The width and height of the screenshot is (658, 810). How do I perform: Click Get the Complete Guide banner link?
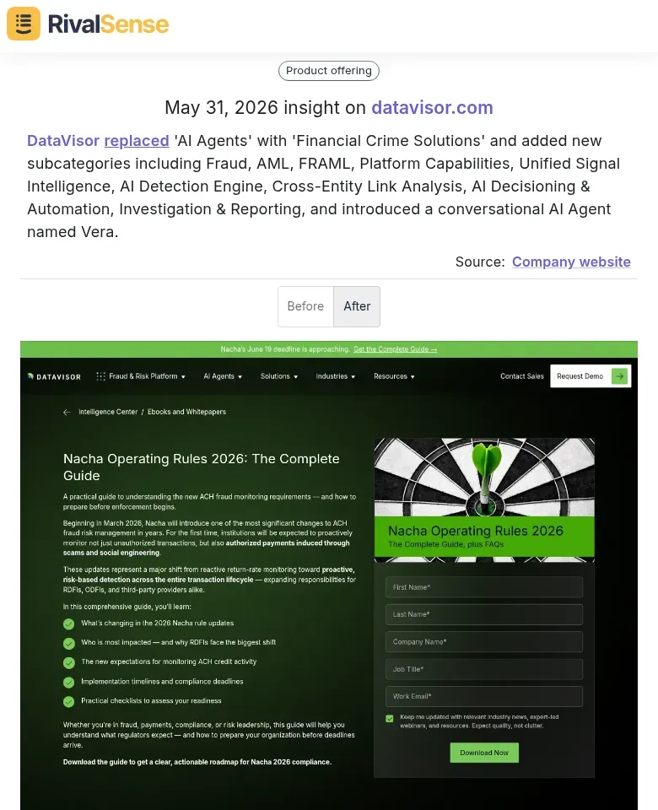point(395,349)
